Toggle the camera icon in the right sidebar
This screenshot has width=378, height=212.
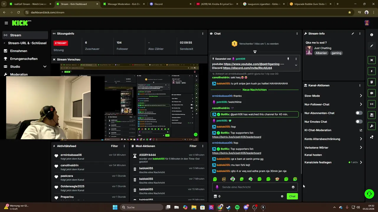click(372, 115)
